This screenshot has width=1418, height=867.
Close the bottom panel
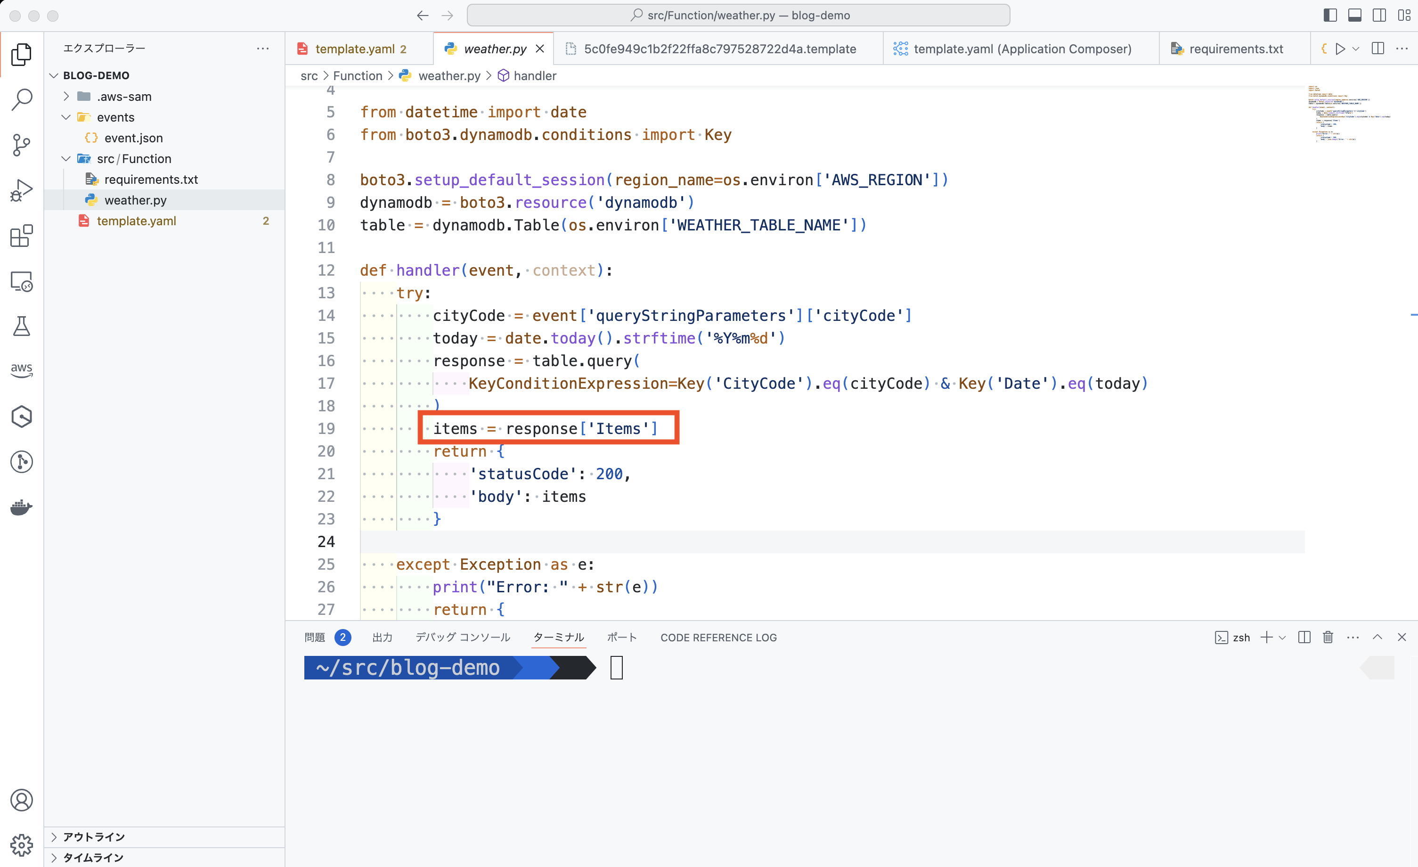tap(1402, 637)
